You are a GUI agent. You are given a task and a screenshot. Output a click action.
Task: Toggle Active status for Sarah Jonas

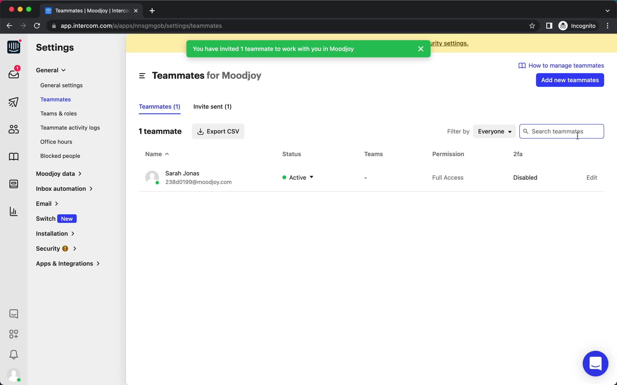point(298,177)
